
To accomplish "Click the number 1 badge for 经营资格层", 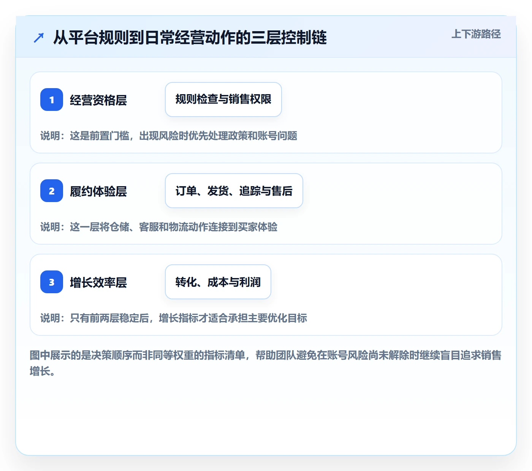I will (52, 100).
